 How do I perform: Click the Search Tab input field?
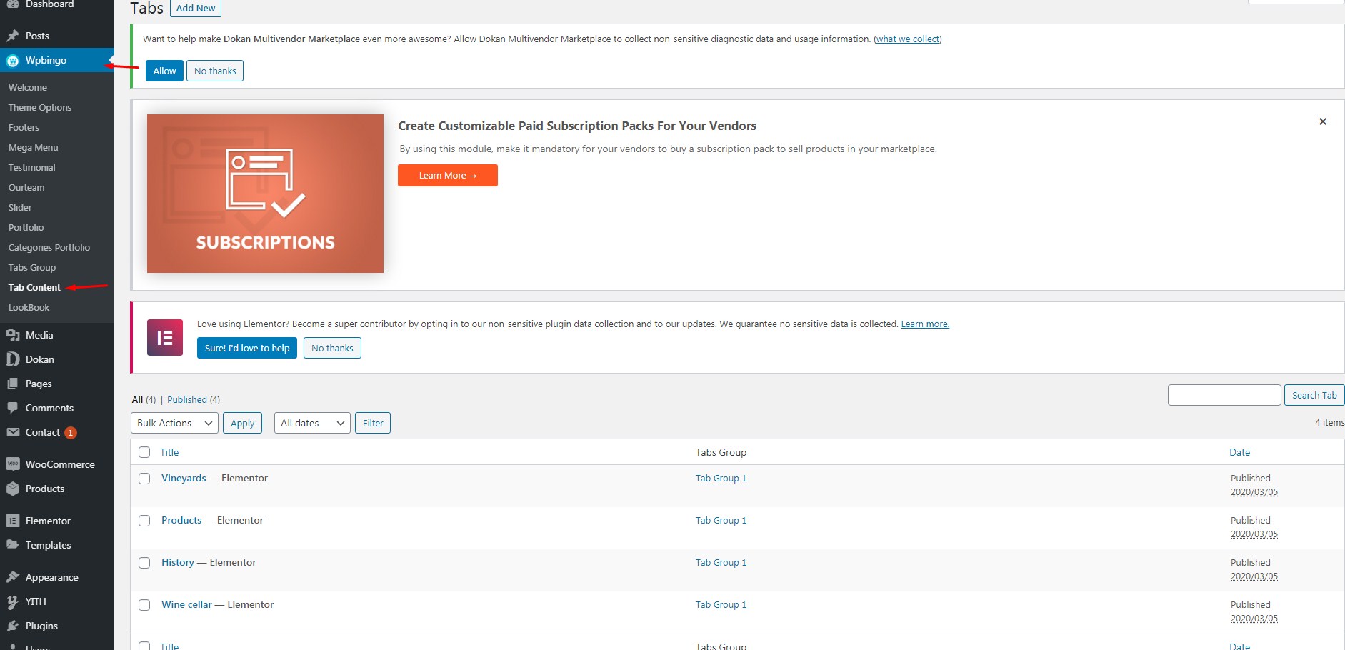[1224, 395]
